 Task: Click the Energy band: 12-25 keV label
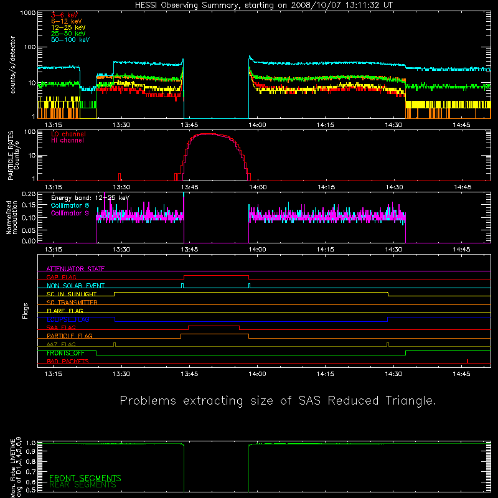tap(90, 198)
